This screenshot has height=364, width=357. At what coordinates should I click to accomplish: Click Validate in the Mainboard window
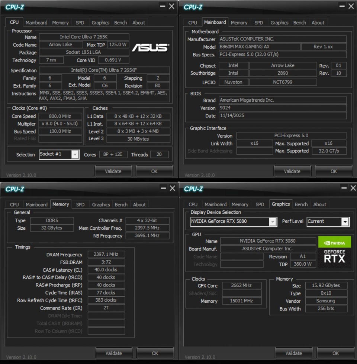point(292,171)
